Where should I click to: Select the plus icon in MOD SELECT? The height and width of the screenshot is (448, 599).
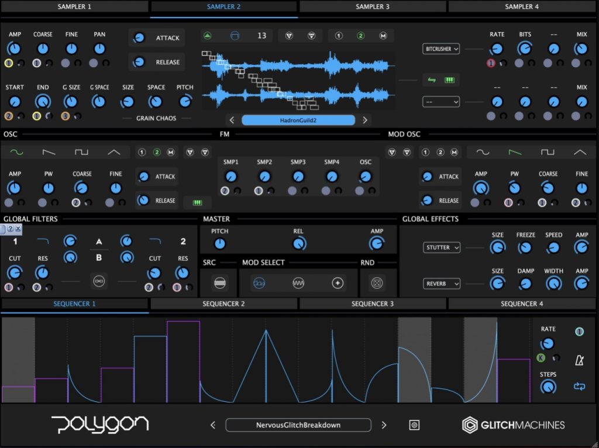[338, 283]
